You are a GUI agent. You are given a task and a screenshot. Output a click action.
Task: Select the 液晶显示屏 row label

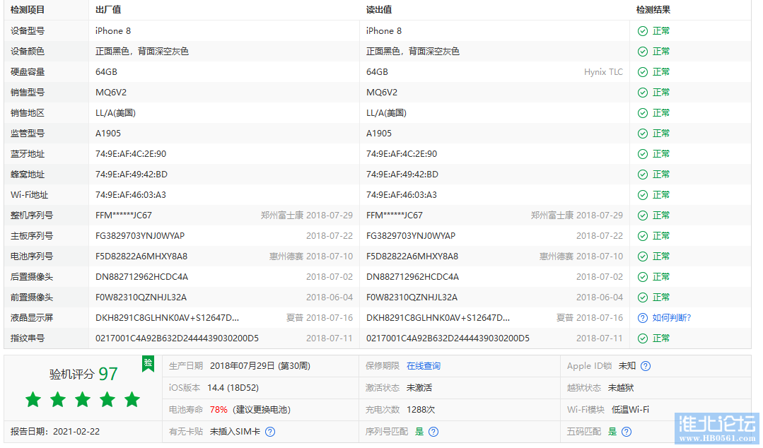32,318
